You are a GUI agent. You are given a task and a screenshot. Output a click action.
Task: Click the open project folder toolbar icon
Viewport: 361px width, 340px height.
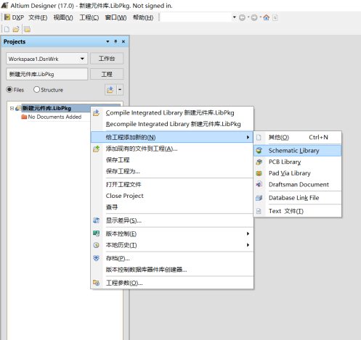[27, 29]
